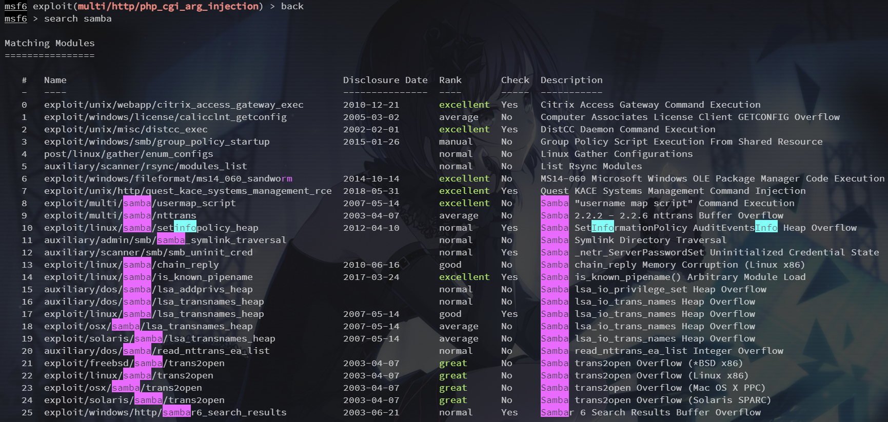888x422 pixels.
Task: Click the 'Rank' column header
Action: [x=450, y=80]
